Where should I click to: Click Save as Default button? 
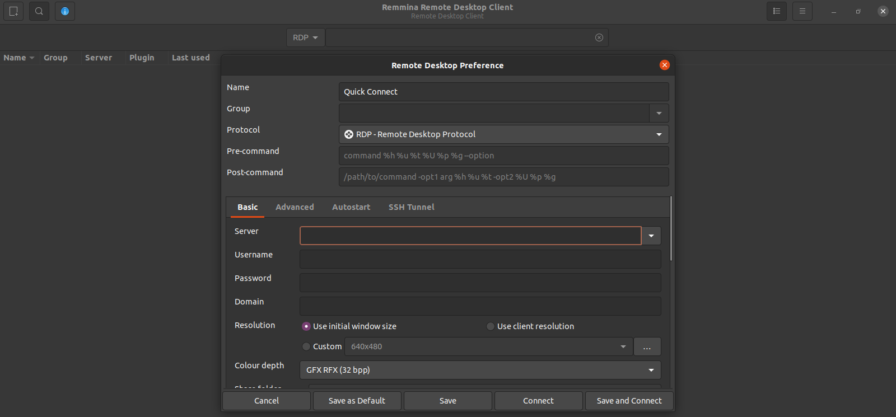pos(357,401)
